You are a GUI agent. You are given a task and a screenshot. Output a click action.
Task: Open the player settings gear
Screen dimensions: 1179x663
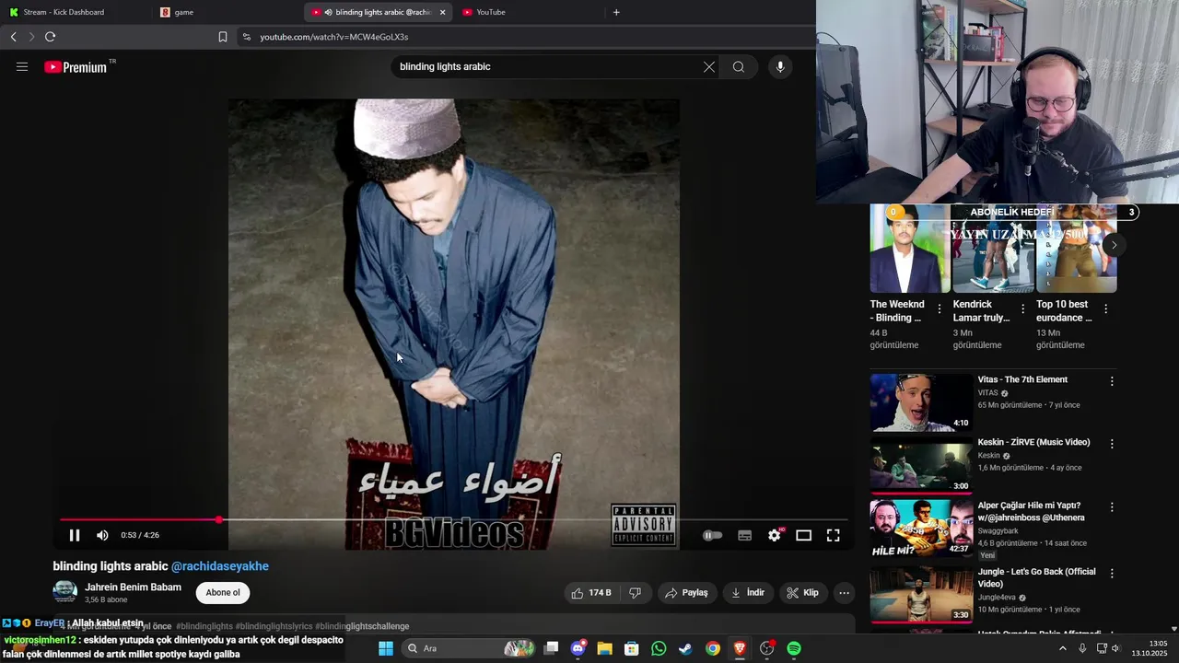point(775,535)
